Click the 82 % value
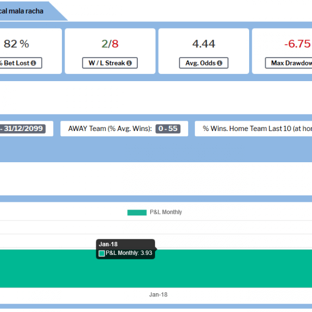Viewport: 312px width, 312px height. click(16, 44)
